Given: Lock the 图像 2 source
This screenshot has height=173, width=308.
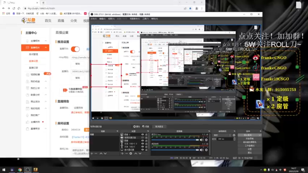Looking at the screenshot, I should (146, 135).
